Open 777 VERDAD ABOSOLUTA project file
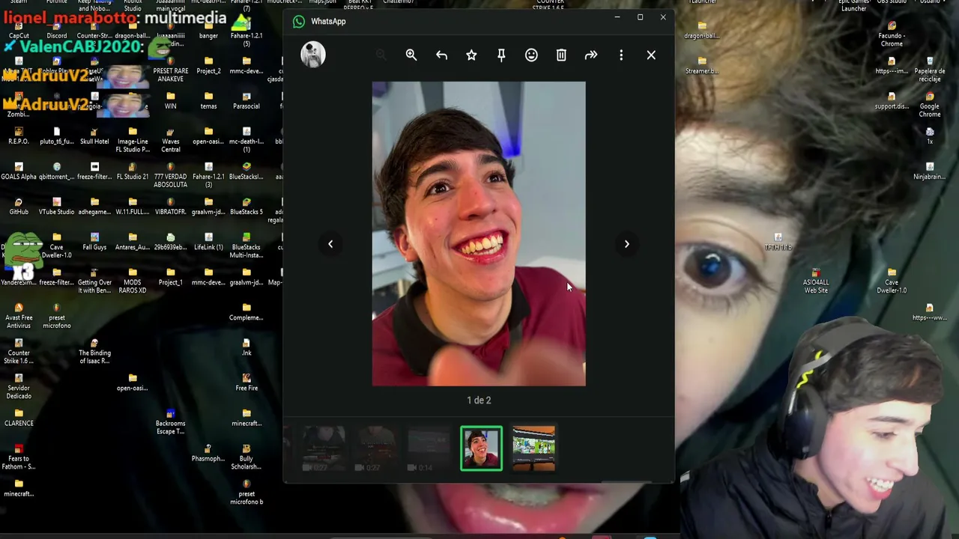This screenshot has width=959, height=539. (171, 175)
